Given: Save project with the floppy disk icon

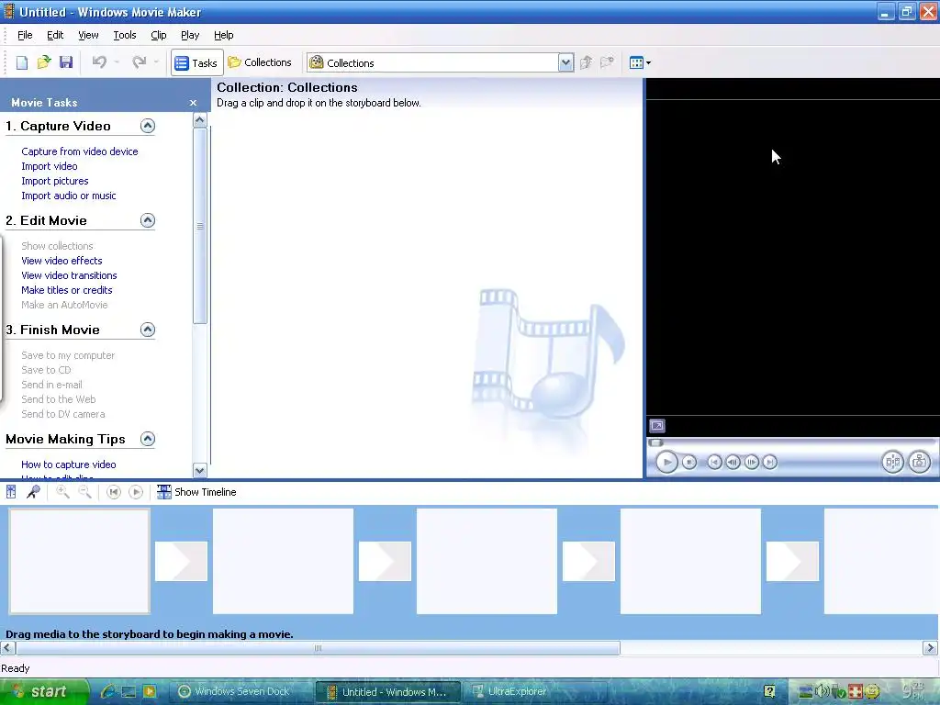Looking at the screenshot, I should point(66,62).
